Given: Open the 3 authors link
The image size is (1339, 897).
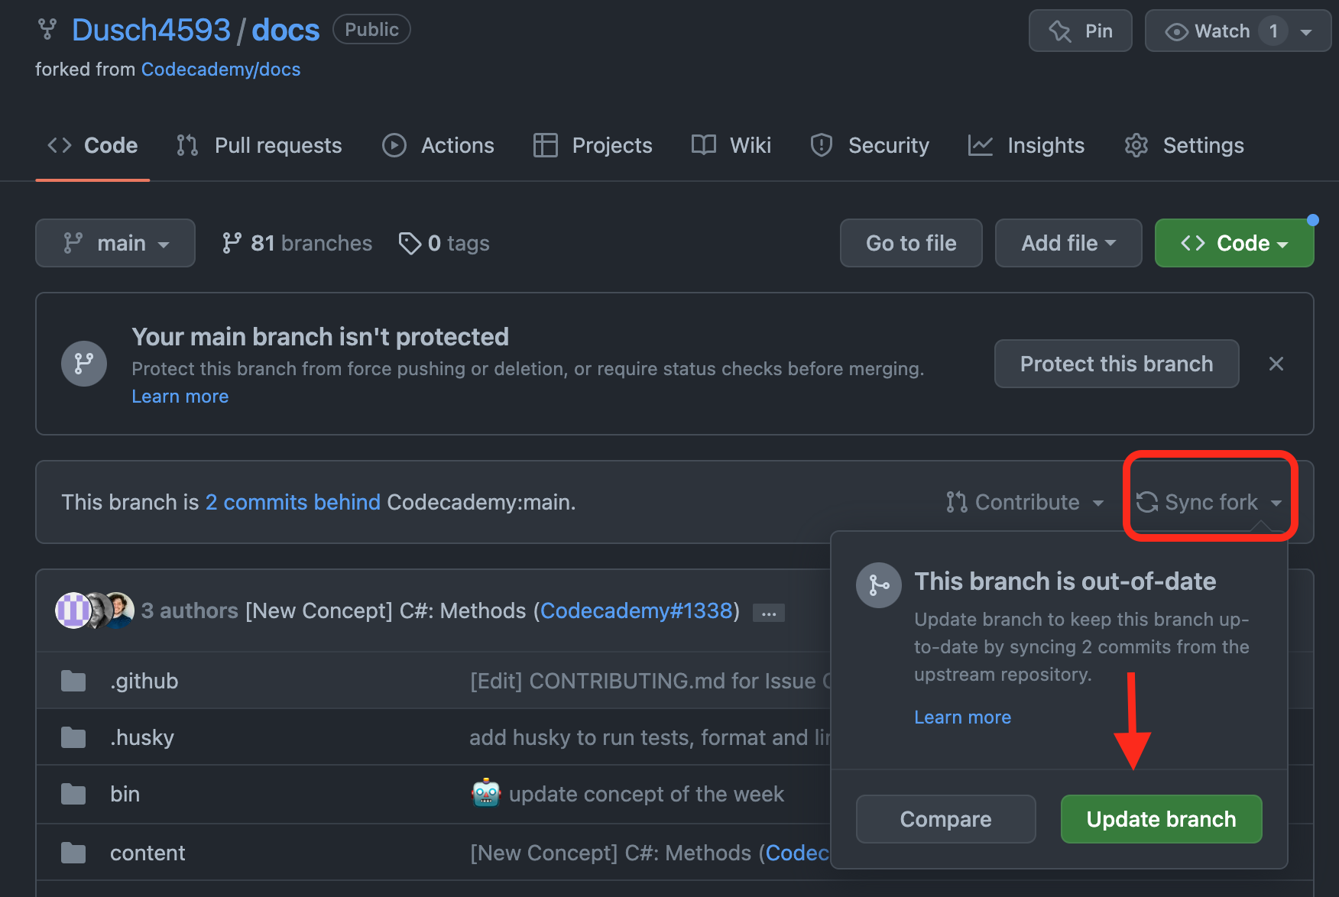Looking at the screenshot, I should click(x=190, y=610).
